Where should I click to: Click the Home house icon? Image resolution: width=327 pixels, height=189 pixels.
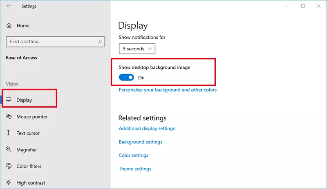pos(9,25)
